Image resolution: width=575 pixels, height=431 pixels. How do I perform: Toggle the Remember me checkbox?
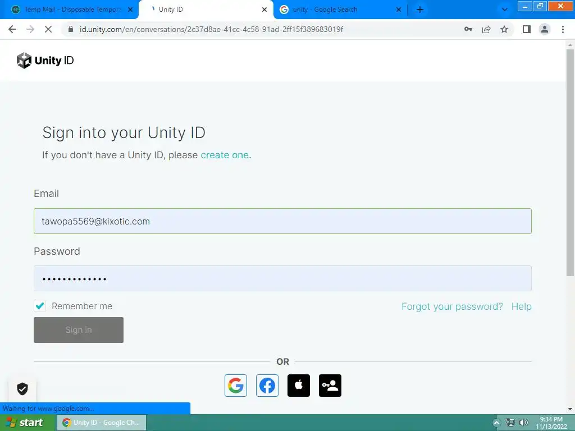pos(40,306)
